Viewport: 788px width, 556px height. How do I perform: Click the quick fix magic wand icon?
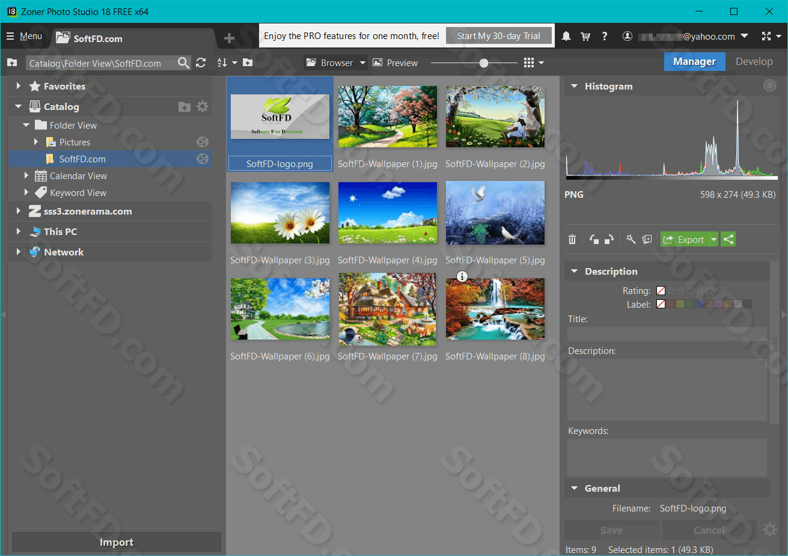click(631, 239)
